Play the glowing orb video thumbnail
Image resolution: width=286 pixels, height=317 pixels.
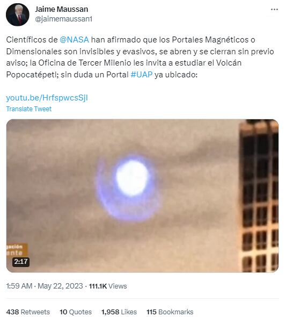(x=142, y=196)
